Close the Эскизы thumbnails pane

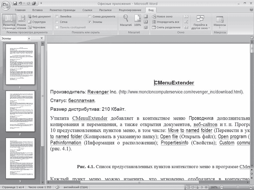pyautogui.click(x=42, y=38)
